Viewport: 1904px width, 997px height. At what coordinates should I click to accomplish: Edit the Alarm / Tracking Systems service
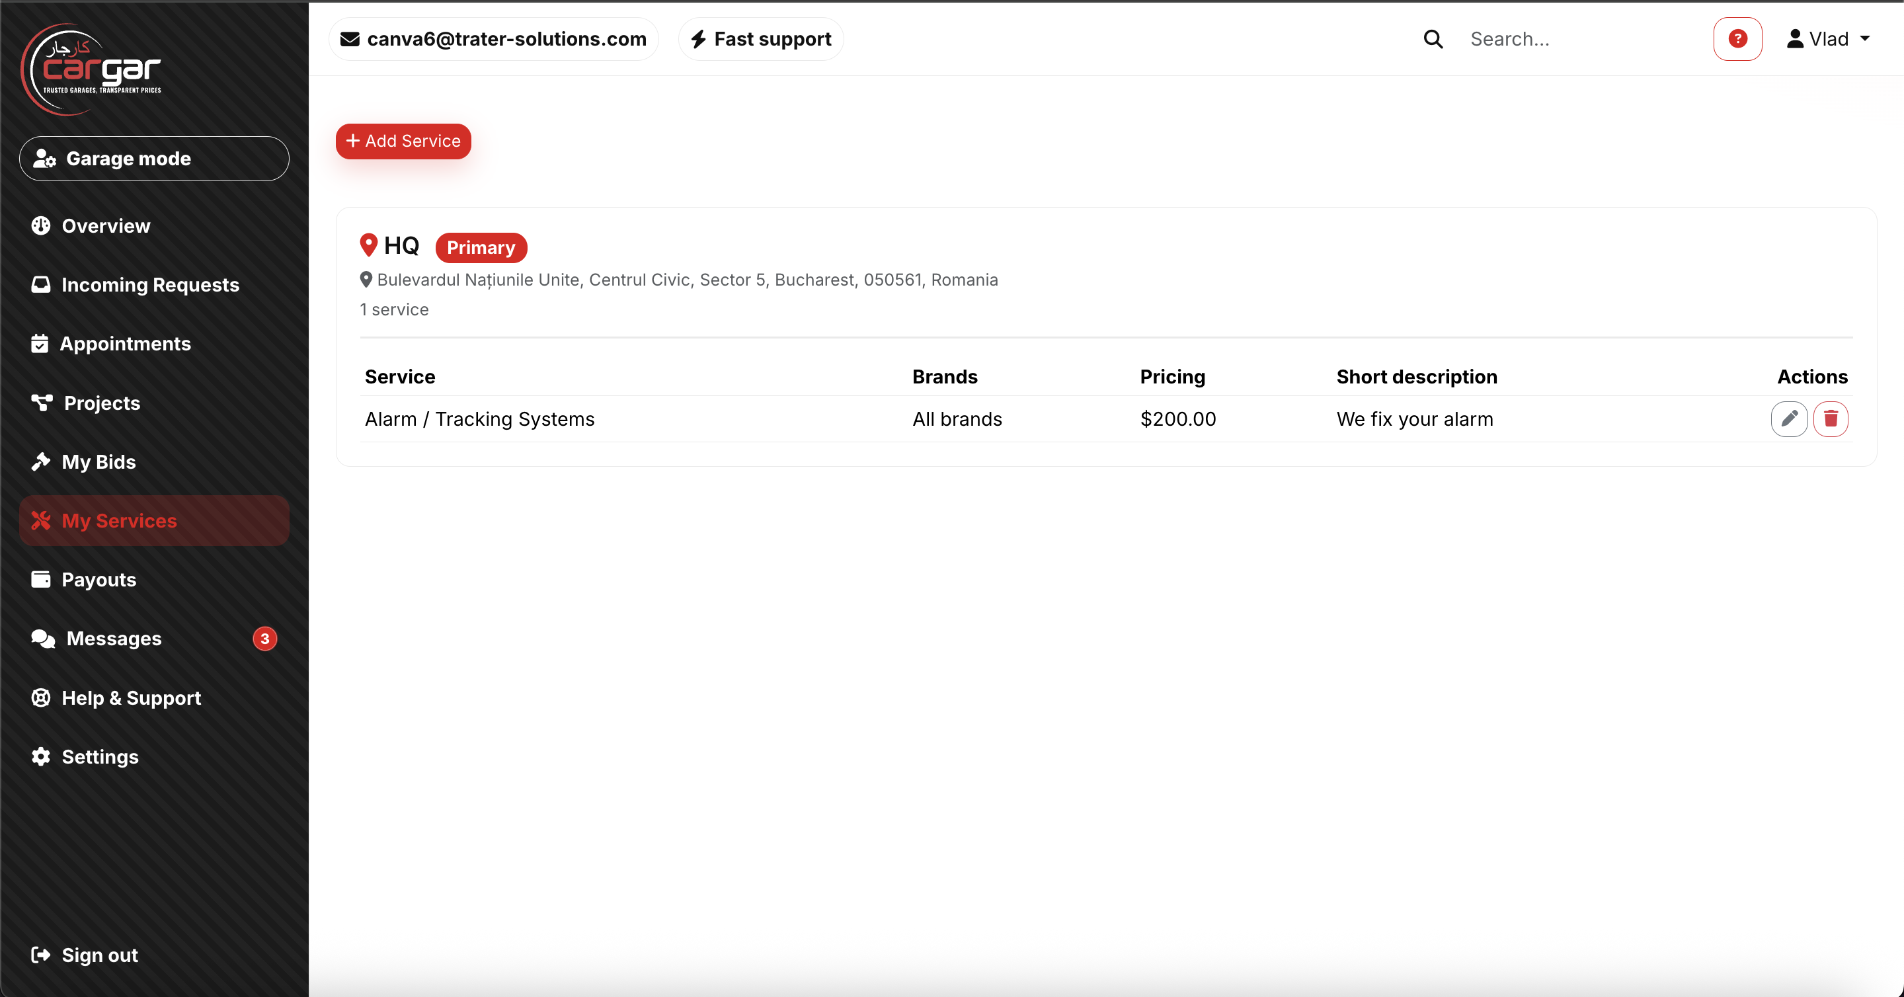(1790, 419)
